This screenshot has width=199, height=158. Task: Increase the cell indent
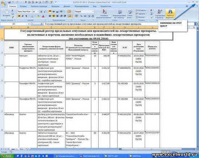pyautogui.click(x=65, y=16)
